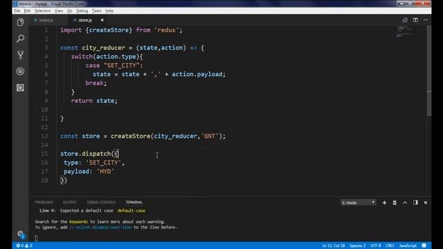
Task: Click the 'HYD' payload string on line 17
Action: [105, 172]
